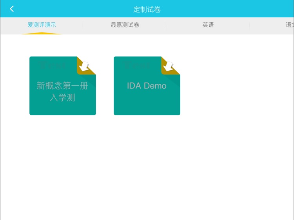Click the 定制试卷 page title
Screen dimensions: 294x220
click(x=147, y=9)
